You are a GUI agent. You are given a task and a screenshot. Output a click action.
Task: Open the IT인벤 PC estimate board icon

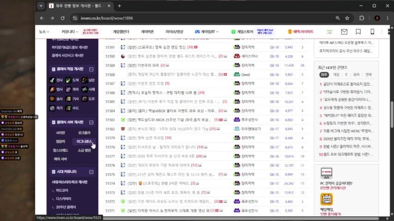click(x=327, y=173)
